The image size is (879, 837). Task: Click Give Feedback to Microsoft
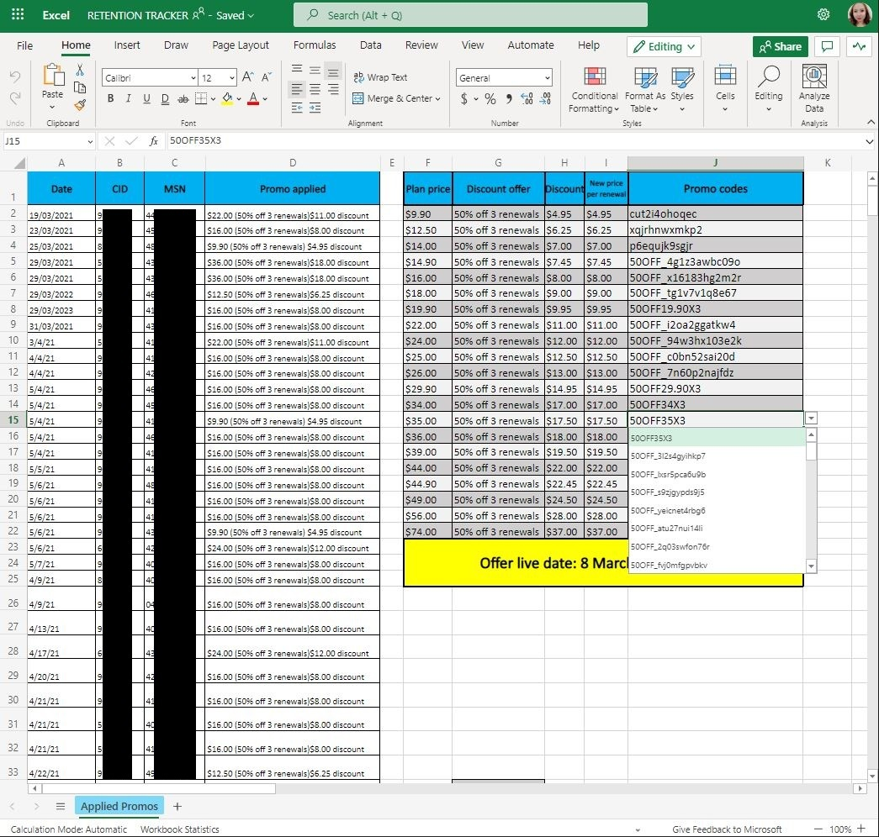[727, 829]
